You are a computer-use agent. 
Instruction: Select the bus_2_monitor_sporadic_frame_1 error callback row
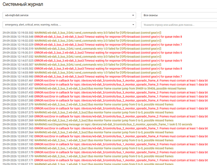[x=105, y=128]
